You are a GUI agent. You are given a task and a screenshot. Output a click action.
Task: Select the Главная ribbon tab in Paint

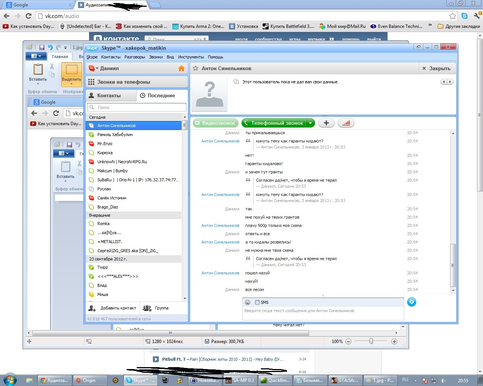click(60, 57)
